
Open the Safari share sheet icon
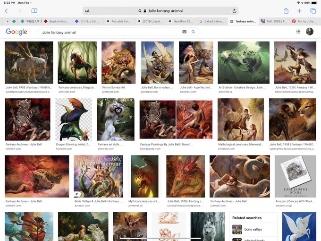coord(286,11)
